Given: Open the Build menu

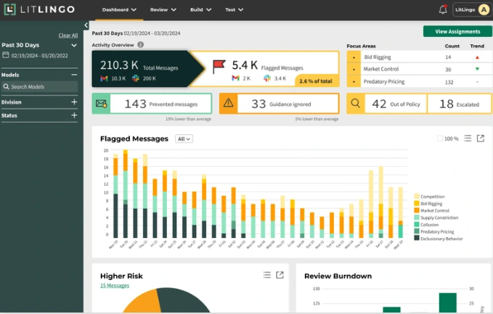Looking at the screenshot, I should coord(200,9).
